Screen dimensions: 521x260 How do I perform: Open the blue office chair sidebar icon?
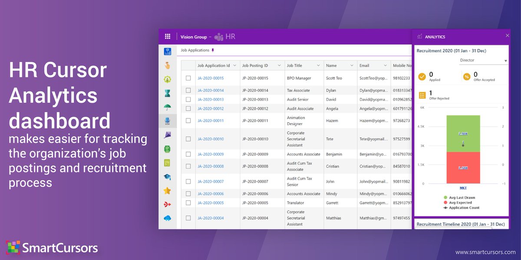[x=168, y=121]
